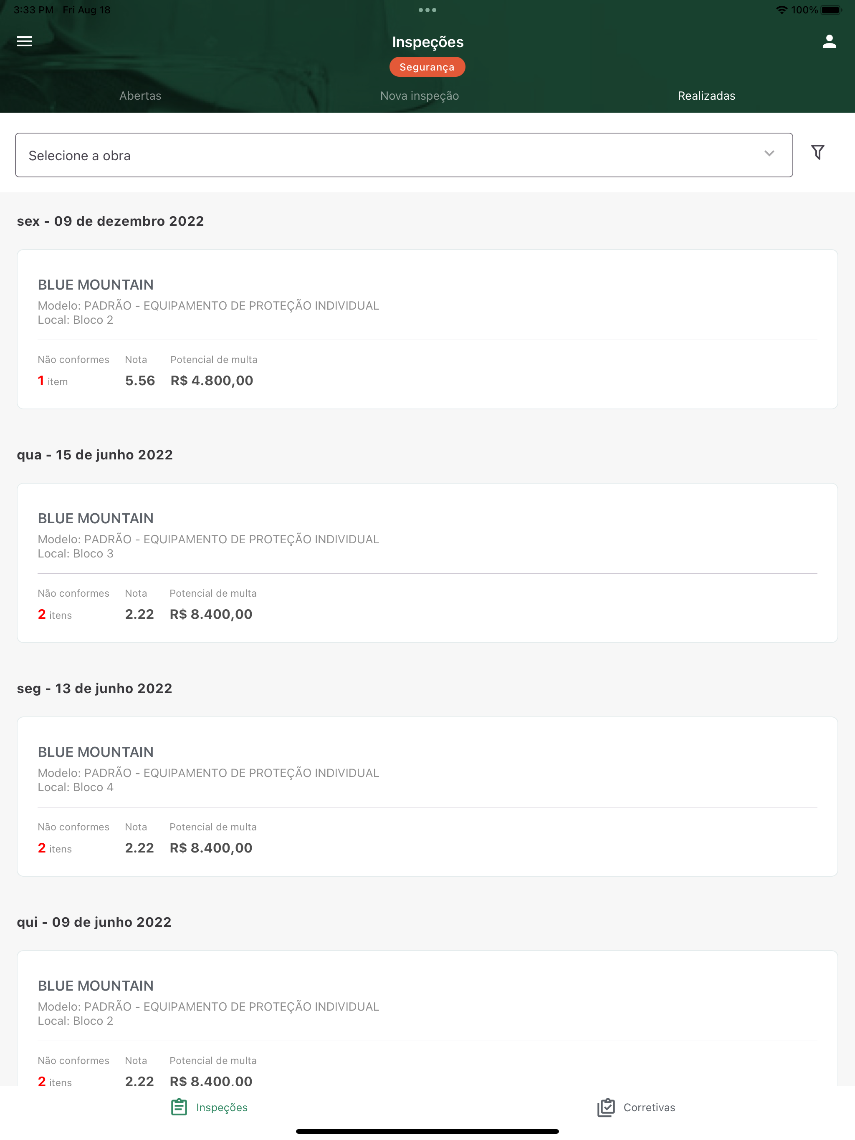Select the 1 item não conformes count
This screenshot has height=1140, width=855.
[53, 381]
